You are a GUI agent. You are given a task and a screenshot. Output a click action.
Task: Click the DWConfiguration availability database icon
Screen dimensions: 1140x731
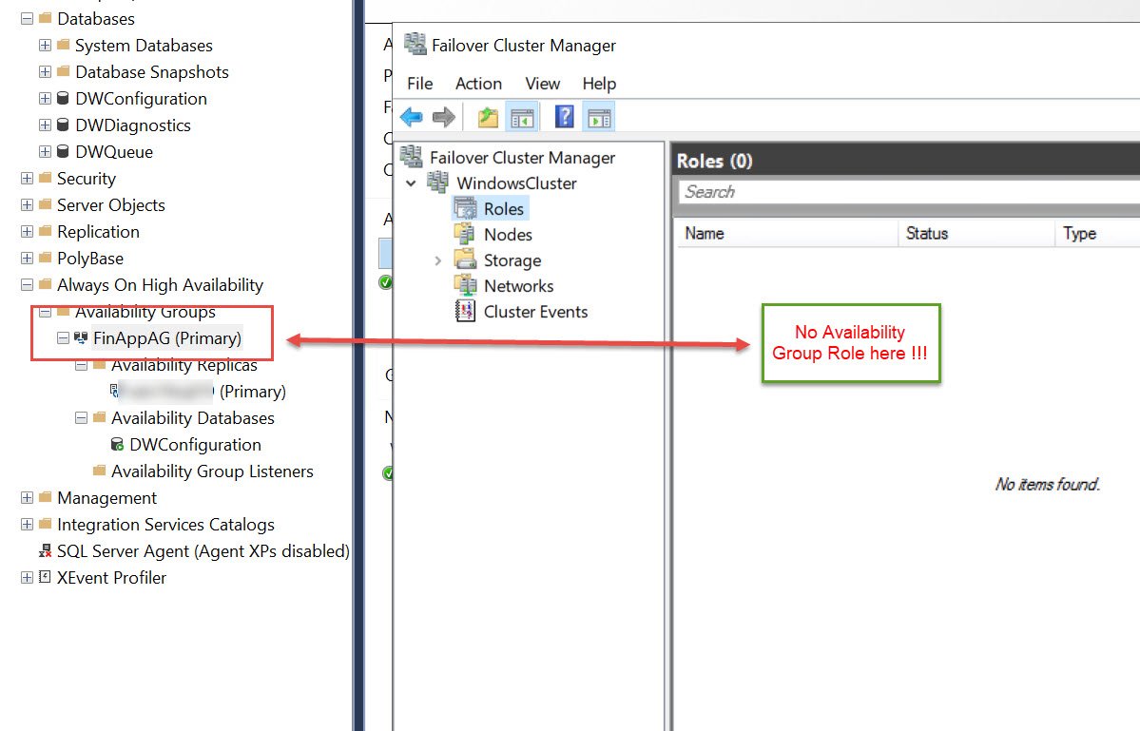click(117, 444)
